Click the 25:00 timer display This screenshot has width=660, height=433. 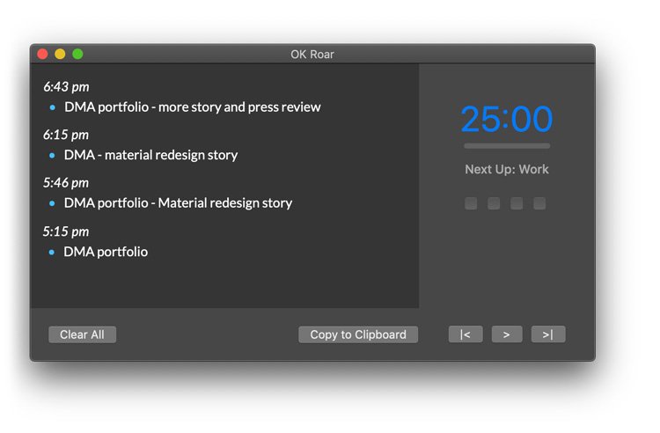pos(507,119)
